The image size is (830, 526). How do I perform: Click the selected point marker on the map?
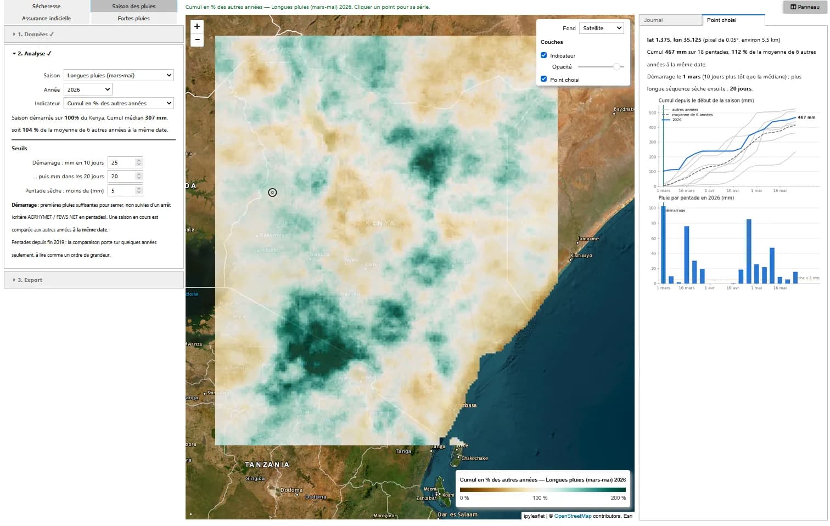coord(272,193)
